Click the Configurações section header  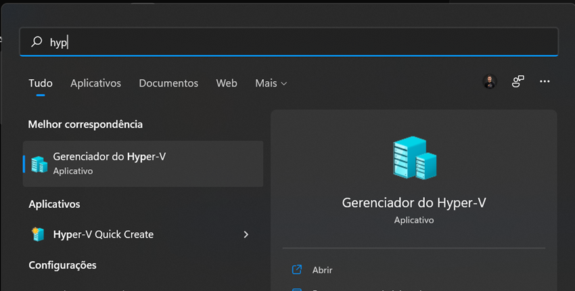(62, 265)
